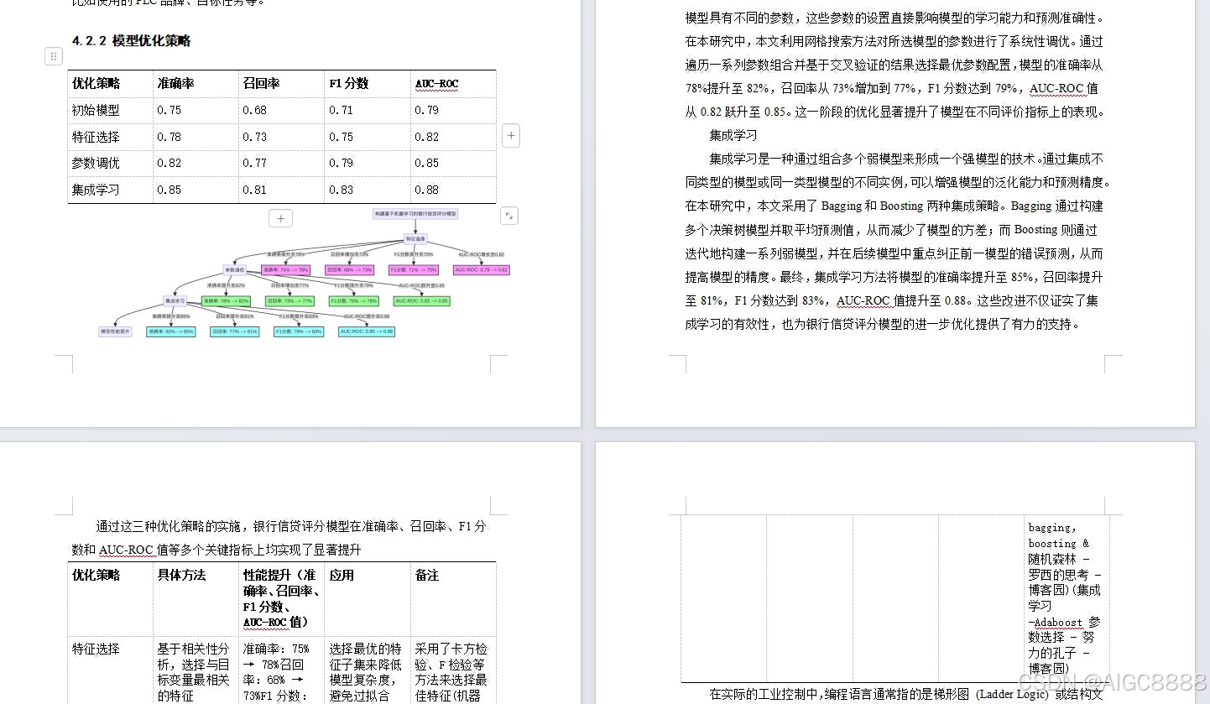Click the 备注 column header in the second table
The width and height of the screenshot is (1210, 704).
click(428, 576)
